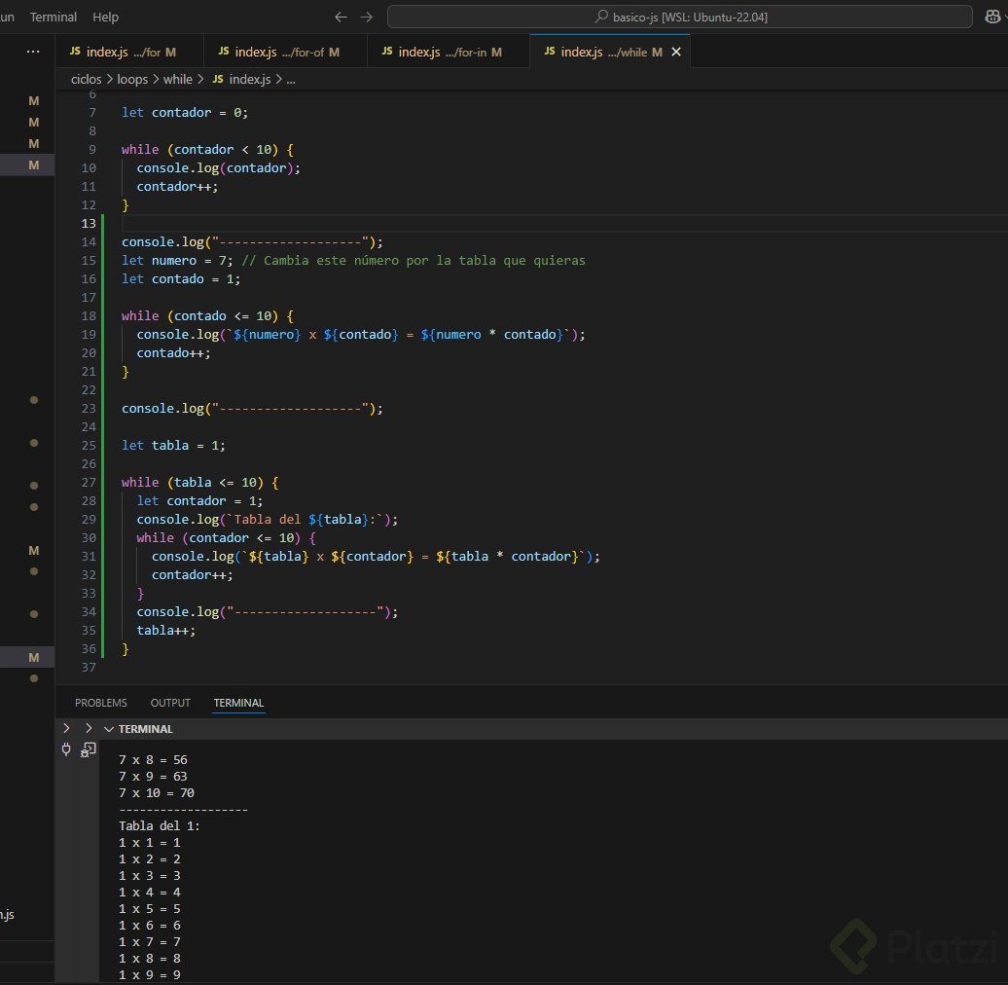The image size is (1008, 985).
Task: Click the debug terminal icon
Action: point(88,749)
